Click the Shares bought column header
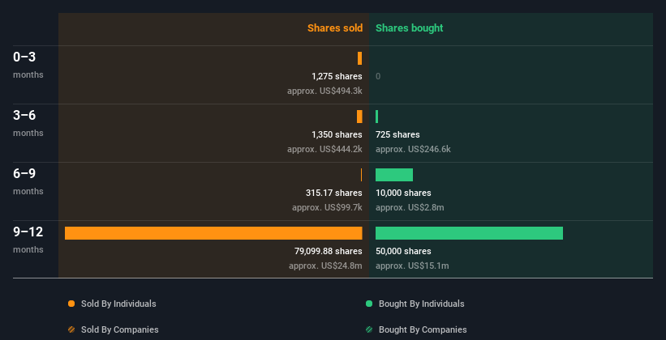Viewport: 666px width, 340px height. click(x=410, y=28)
